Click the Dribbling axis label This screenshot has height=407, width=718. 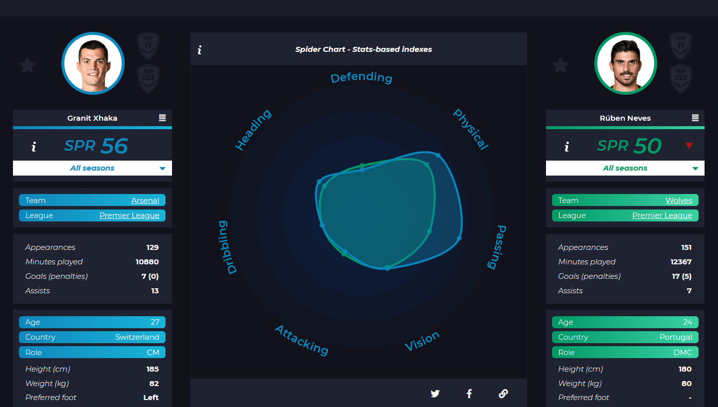tap(227, 247)
